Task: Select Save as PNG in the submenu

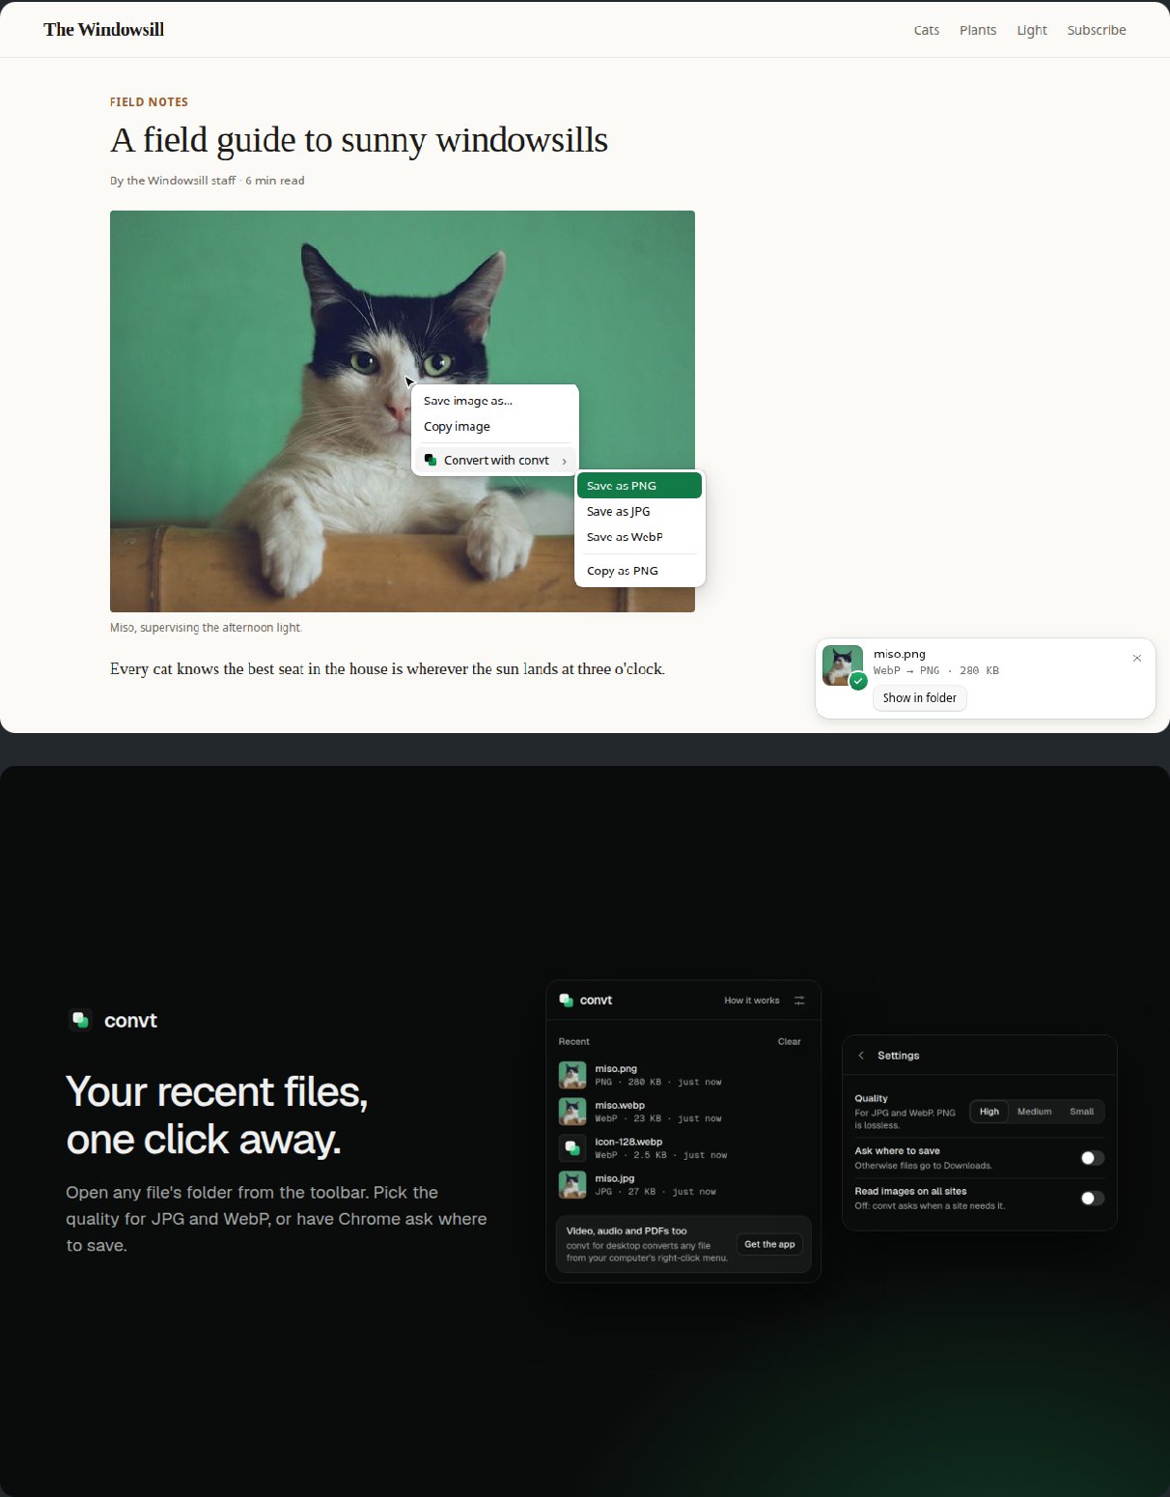Action: tap(639, 486)
